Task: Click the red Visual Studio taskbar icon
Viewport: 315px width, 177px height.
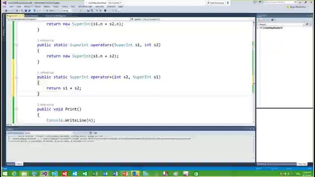Action: pos(64,174)
